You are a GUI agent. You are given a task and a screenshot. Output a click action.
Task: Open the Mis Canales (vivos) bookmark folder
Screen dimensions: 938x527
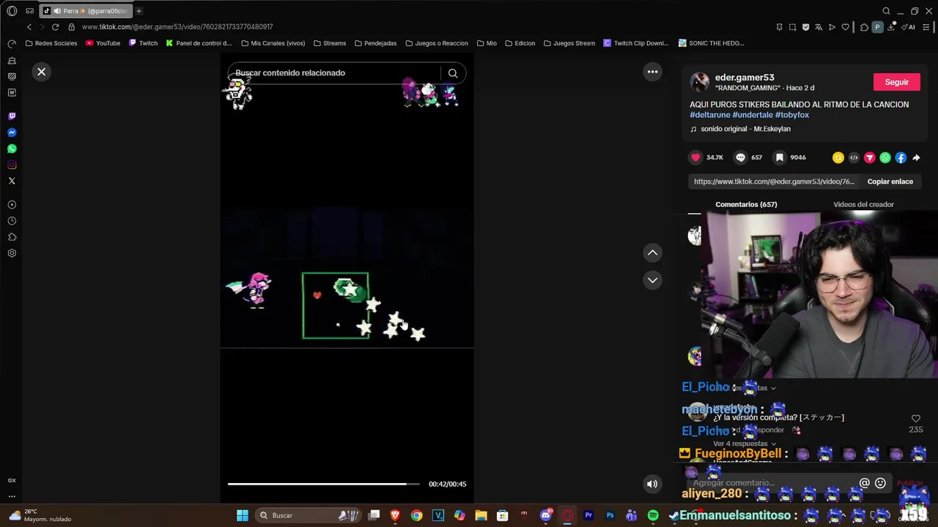tap(273, 43)
